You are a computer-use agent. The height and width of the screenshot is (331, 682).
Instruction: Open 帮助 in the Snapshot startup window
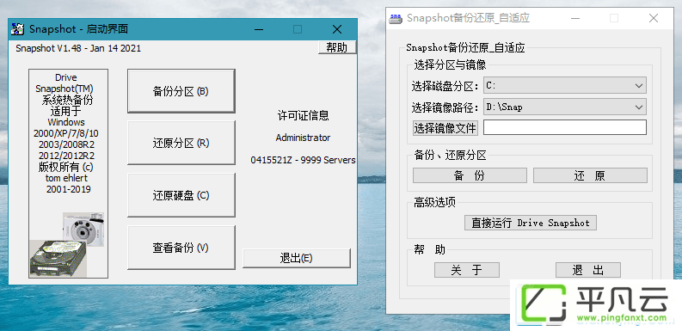click(x=337, y=47)
